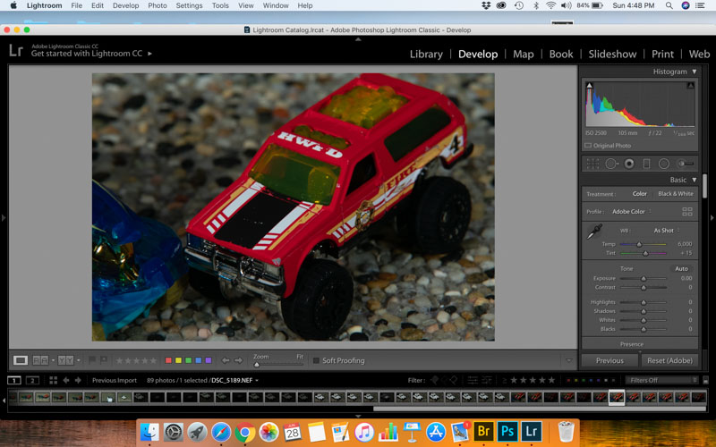Mark photo as rejected in toolbar
The width and height of the screenshot is (716, 447).
(104, 360)
